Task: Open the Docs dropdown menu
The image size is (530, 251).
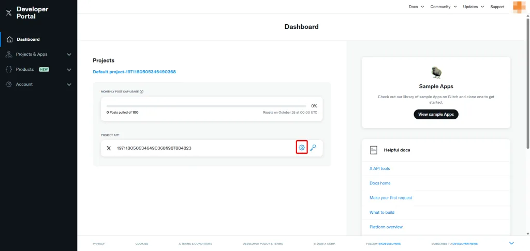Action: click(x=416, y=7)
